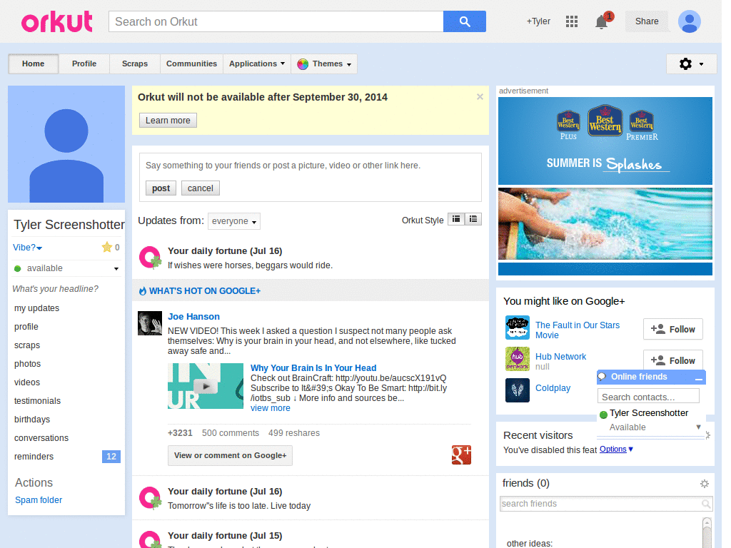This screenshot has height=548, width=731.
Task: Click the post button
Action: pyautogui.click(x=161, y=188)
